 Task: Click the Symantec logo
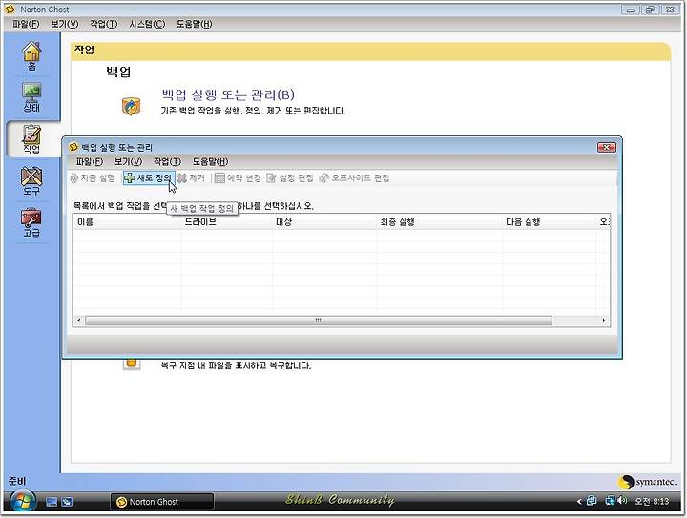(647, 482)
